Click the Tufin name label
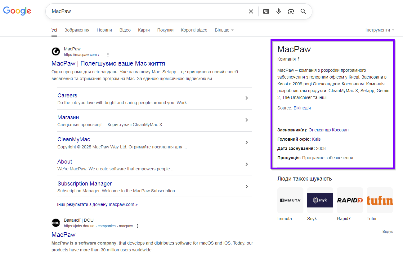Viewport: 403px width, 256px height. (371, 219)
